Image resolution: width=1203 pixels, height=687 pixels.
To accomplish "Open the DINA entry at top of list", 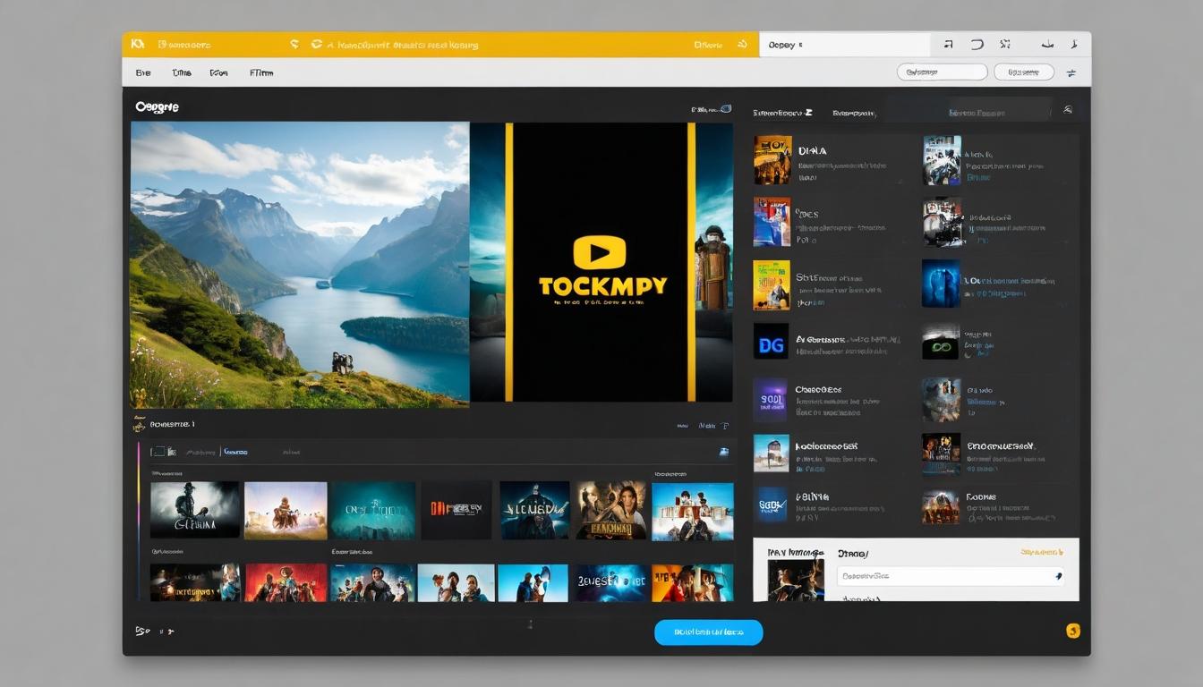I will (813, 151).
